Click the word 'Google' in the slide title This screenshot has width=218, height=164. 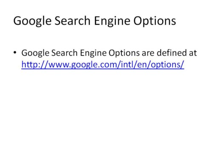(32, 21)
